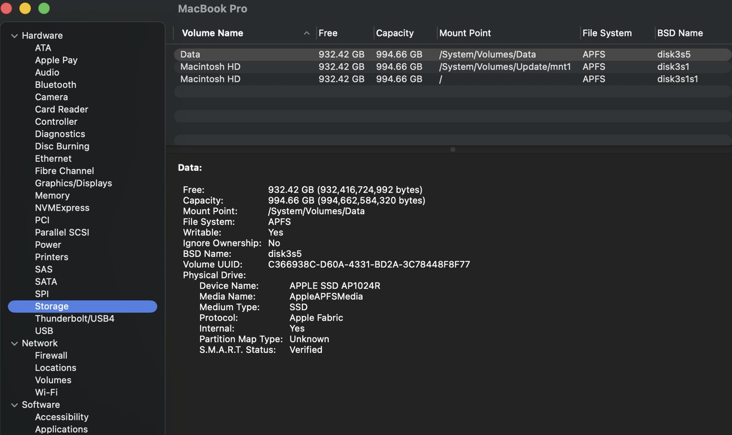Sort by Capacity column header
Screen dimensions: 732x435
(395, 33)
